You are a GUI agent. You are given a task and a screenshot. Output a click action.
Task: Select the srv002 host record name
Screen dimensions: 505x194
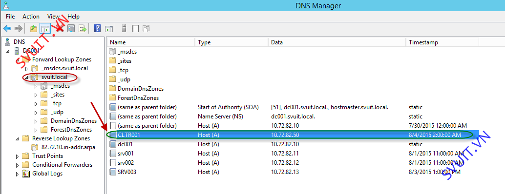click(126, 162)
